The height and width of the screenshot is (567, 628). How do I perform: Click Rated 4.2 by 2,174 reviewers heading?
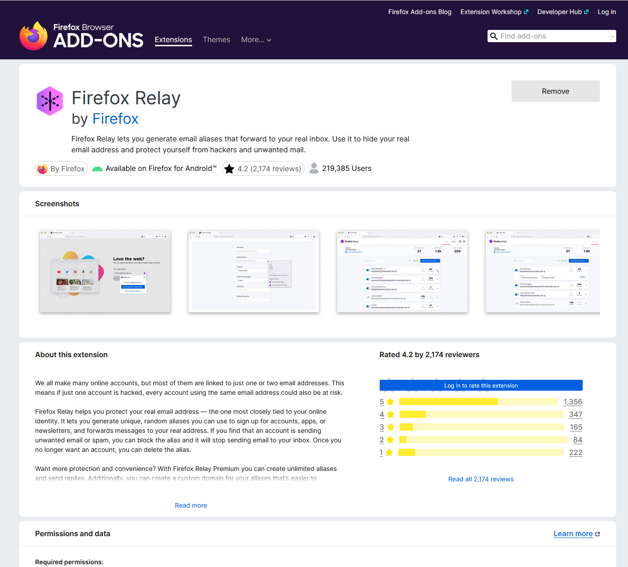pos(429,355)
